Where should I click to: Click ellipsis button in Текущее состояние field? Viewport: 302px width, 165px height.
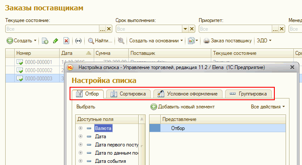coord(102,29)
